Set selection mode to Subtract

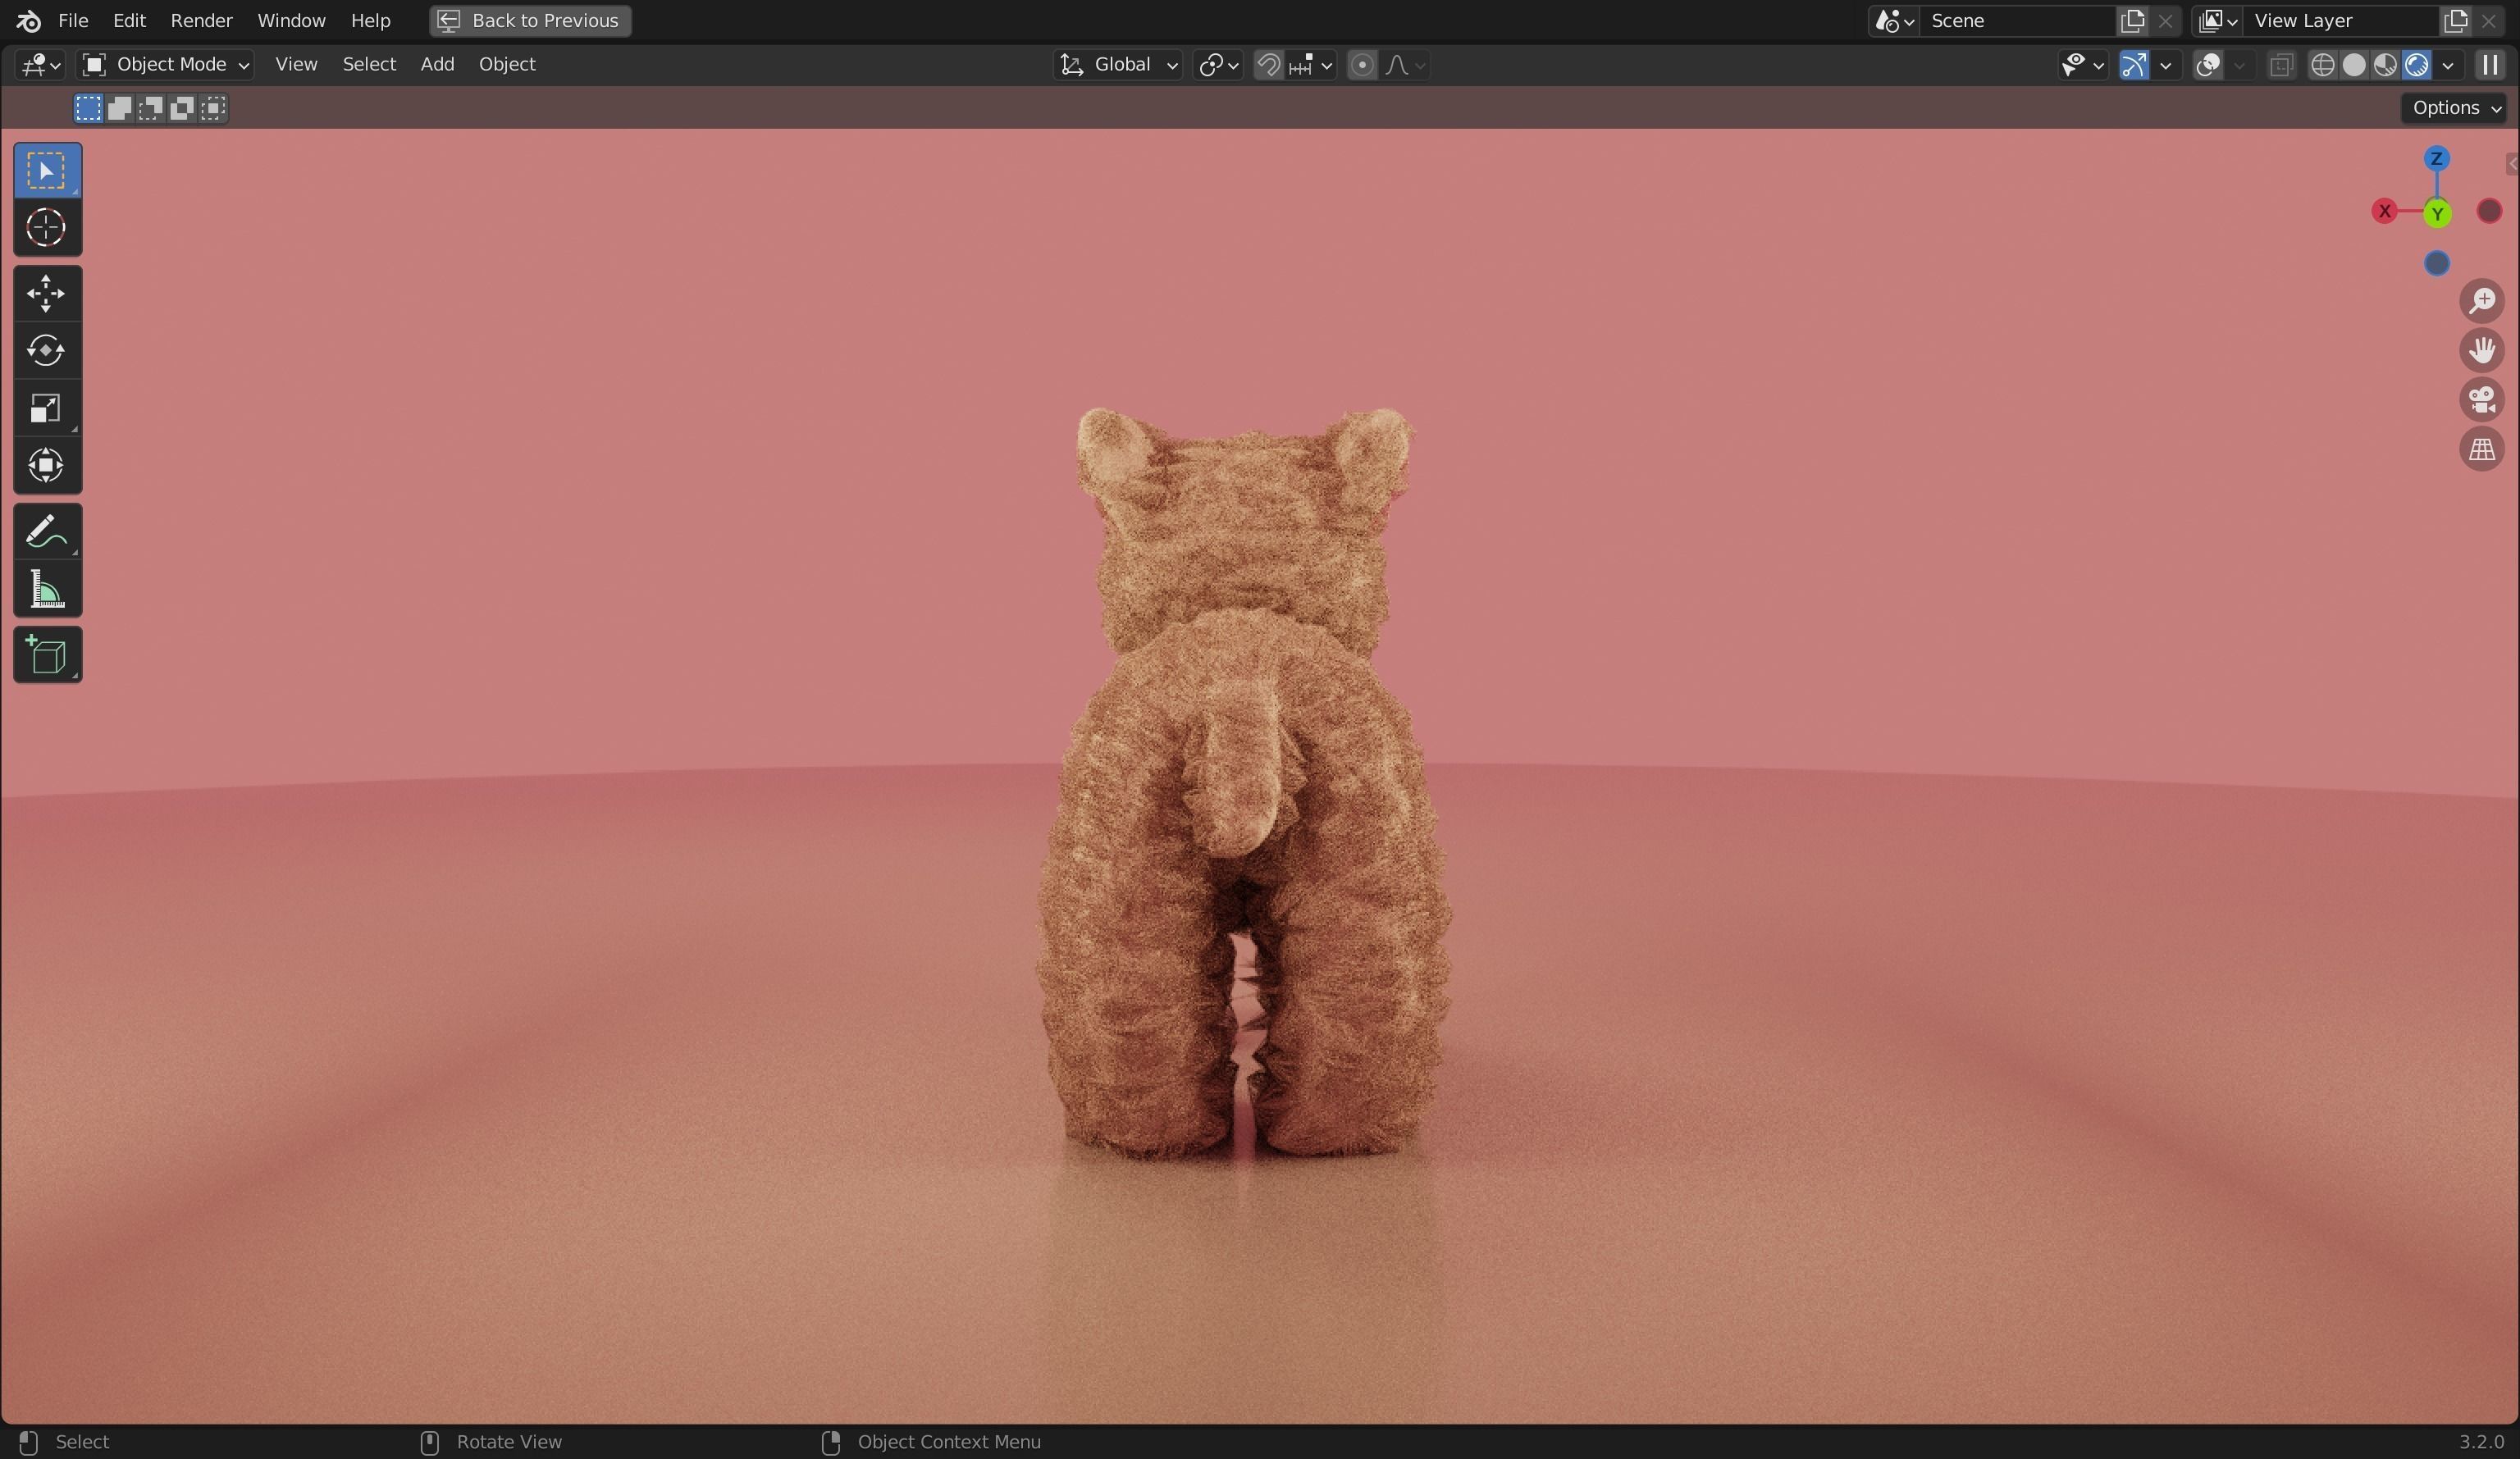[x=150, y=108]
